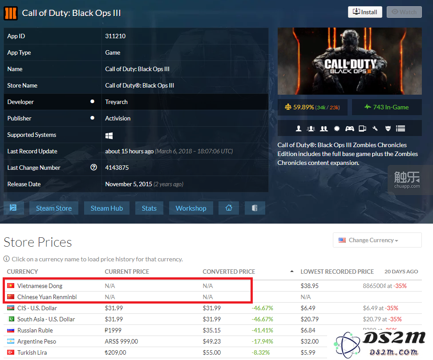Open the price chart icon button
This screenshot has width=433, height=360.
(x=13, y=208)
